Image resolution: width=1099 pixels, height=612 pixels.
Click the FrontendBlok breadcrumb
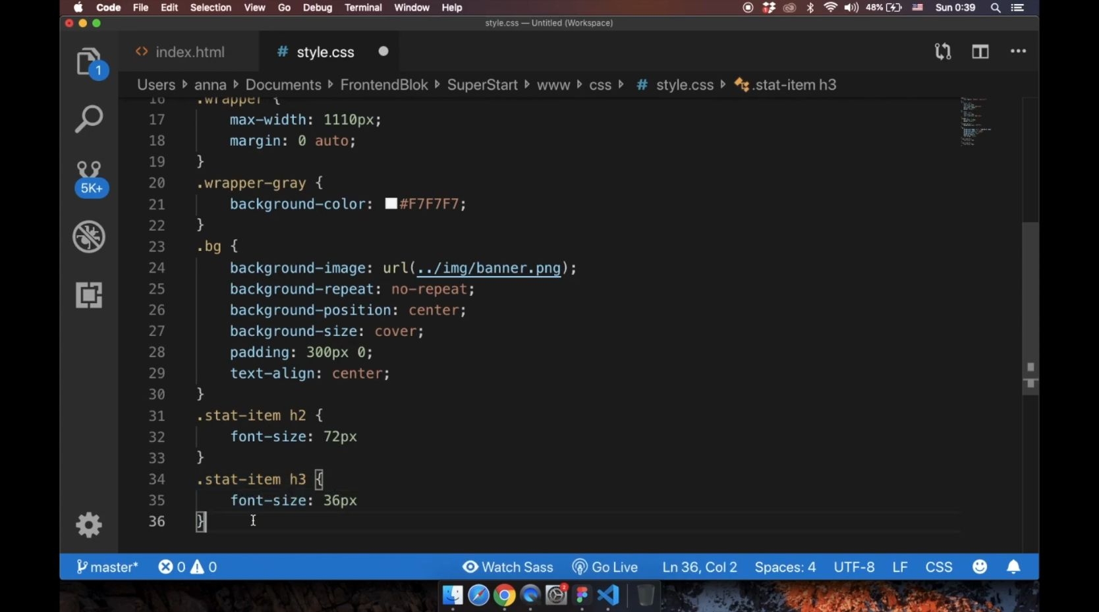pyautogui.click(x=384, y=85)
